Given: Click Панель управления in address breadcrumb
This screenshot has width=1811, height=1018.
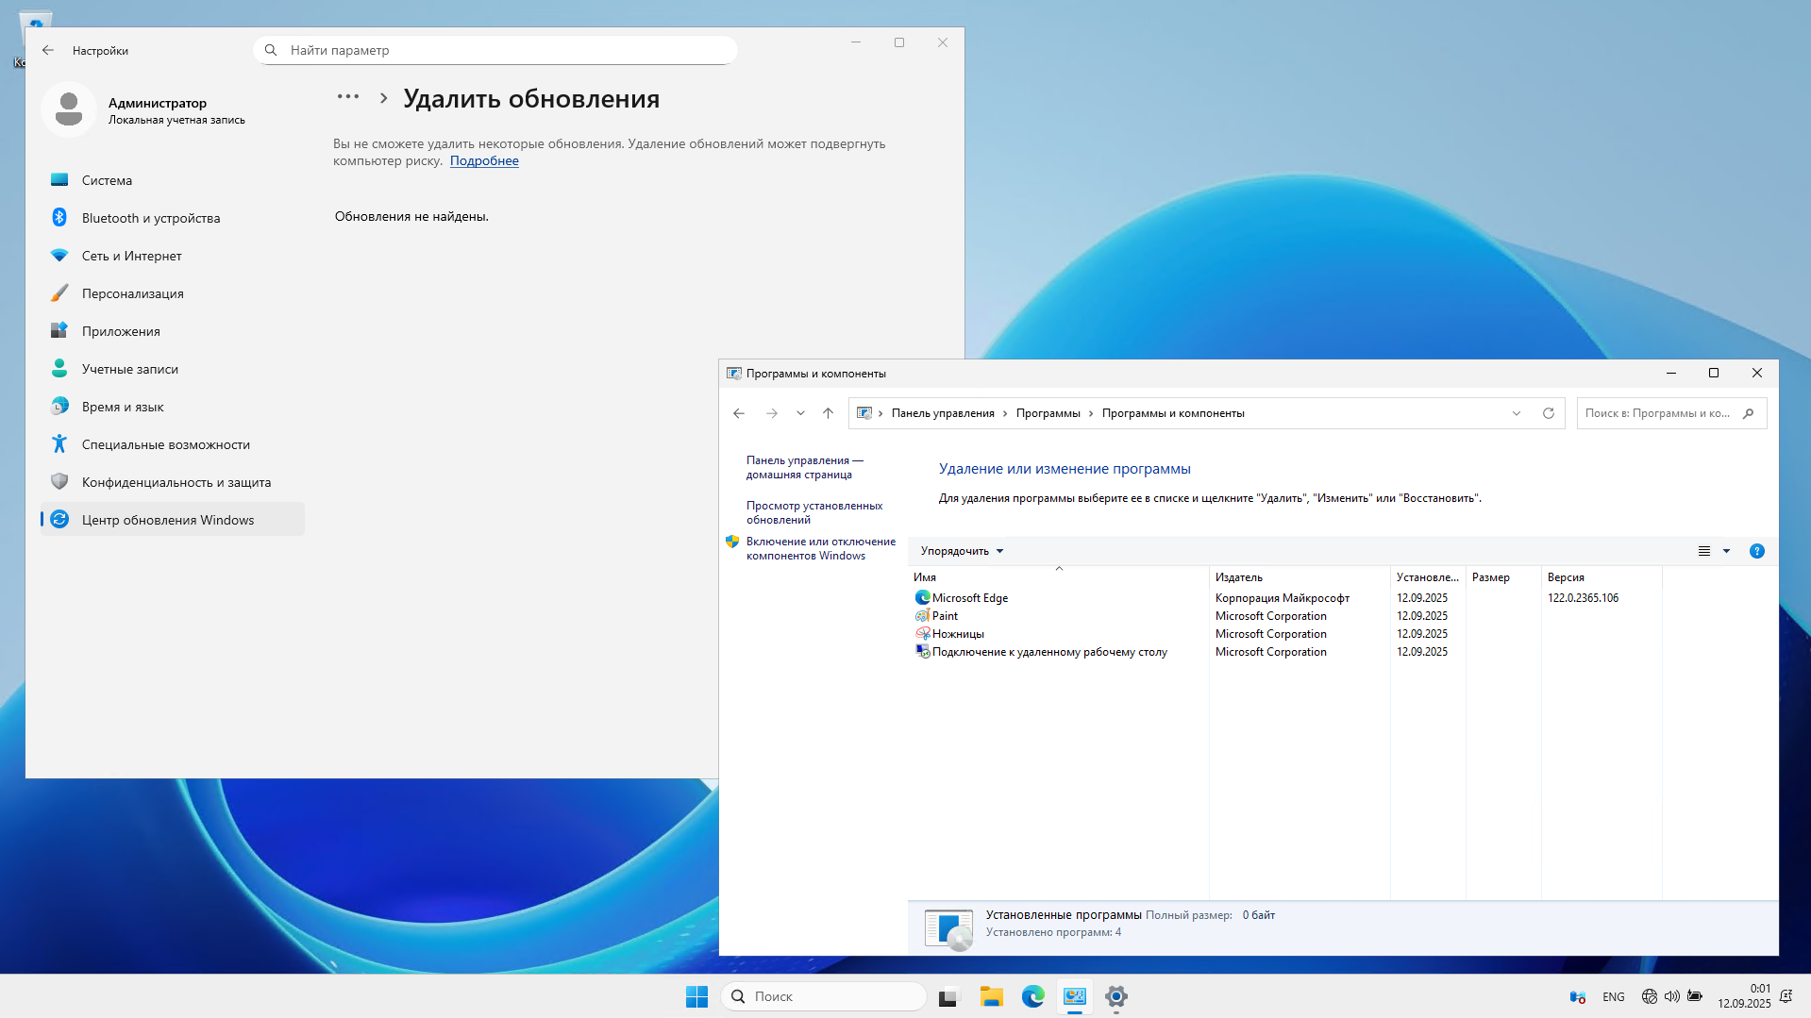Looking at the screenshot, I should click(x=943, y=413).
